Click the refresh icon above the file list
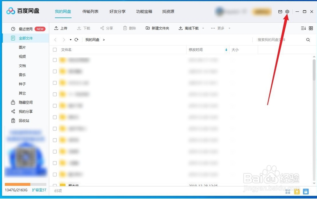This screenshot has width=317, height=199. coord(76,40)
